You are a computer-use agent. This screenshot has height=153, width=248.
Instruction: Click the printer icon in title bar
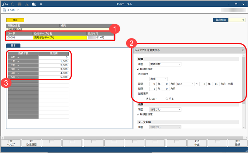coord(20,4)
